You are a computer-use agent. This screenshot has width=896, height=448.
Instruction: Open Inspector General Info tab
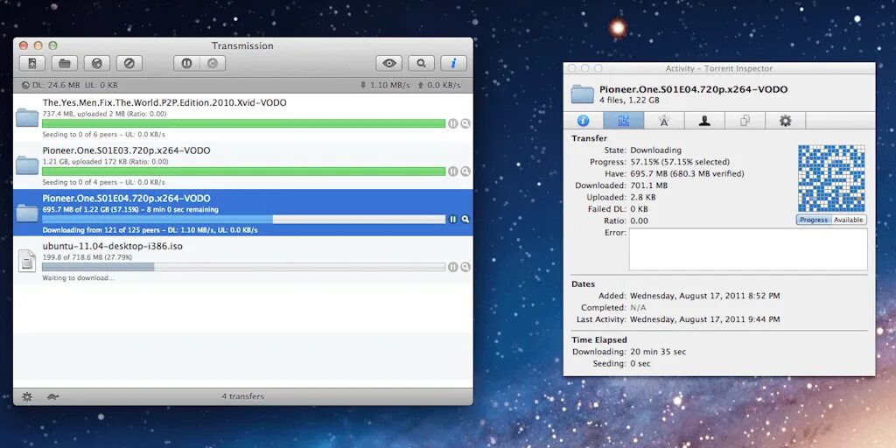point(583,121)
